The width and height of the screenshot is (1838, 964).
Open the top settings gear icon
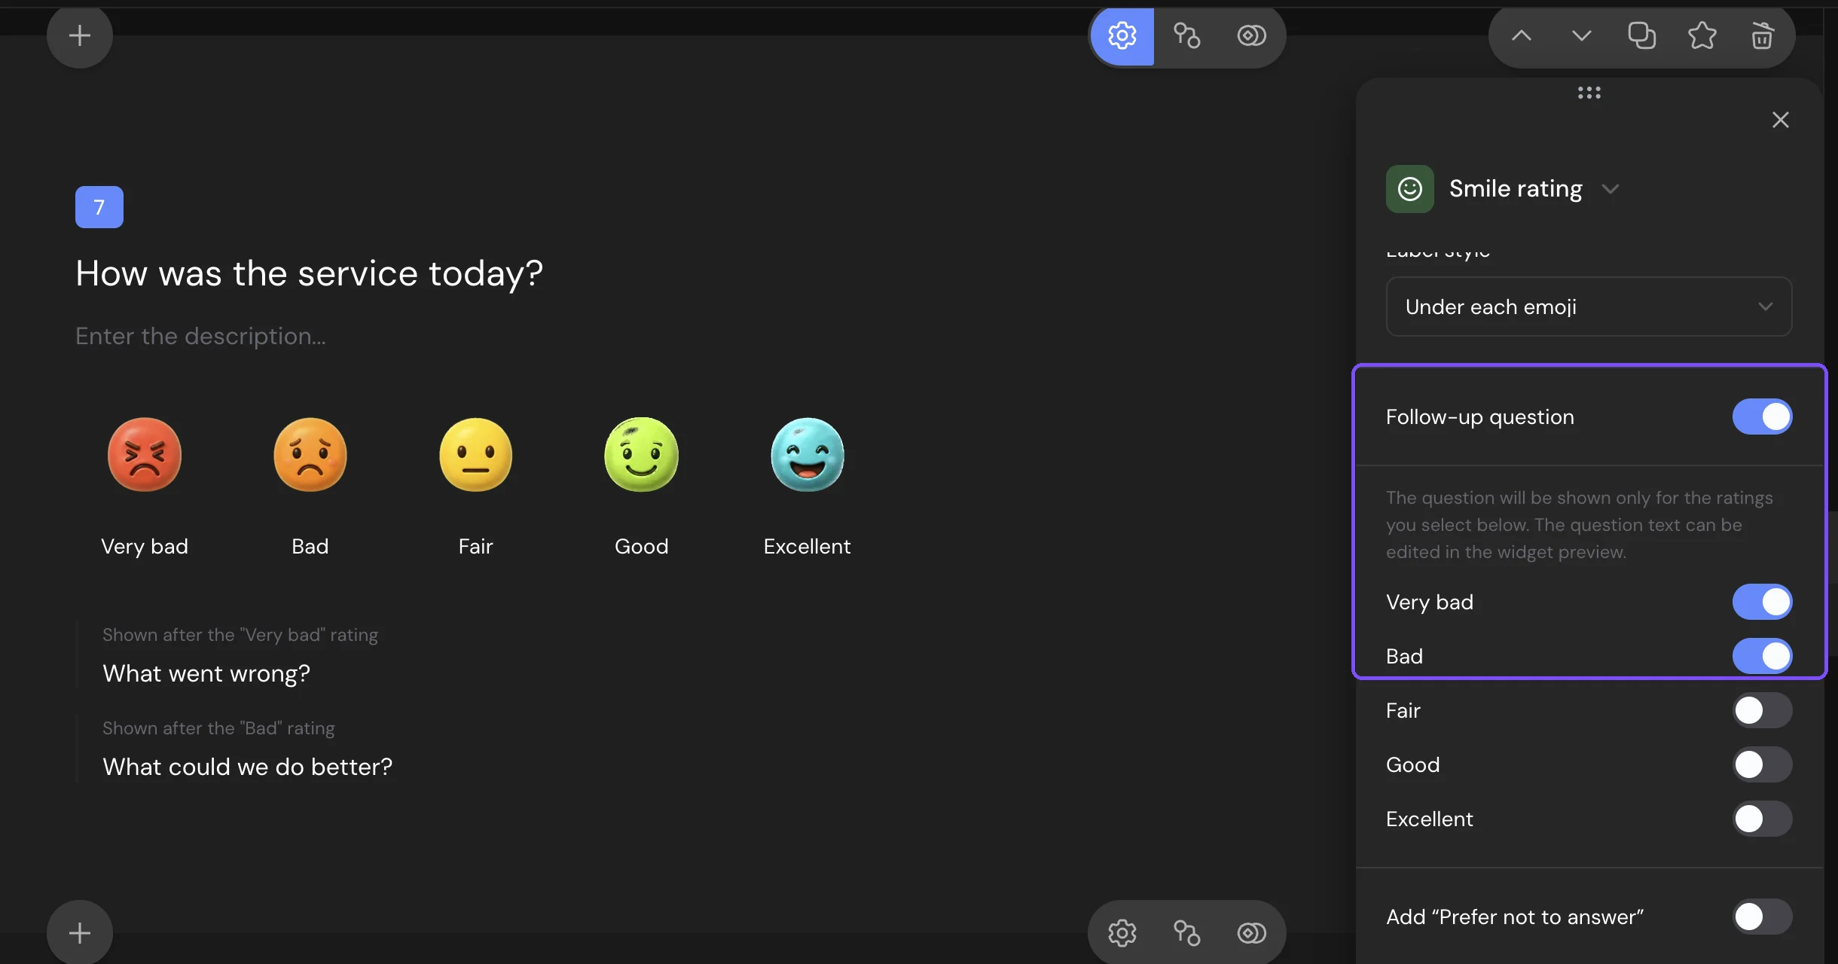1122,35
